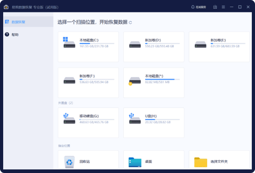Viewport: 255px width, 173px height.
Task: Select the 本地磁盘(*:) partition card
Action: (154, 83)
